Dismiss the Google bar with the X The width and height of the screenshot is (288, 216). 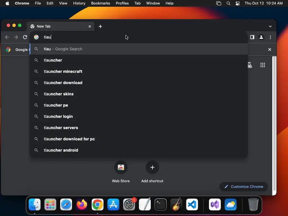tap(270, 49)
